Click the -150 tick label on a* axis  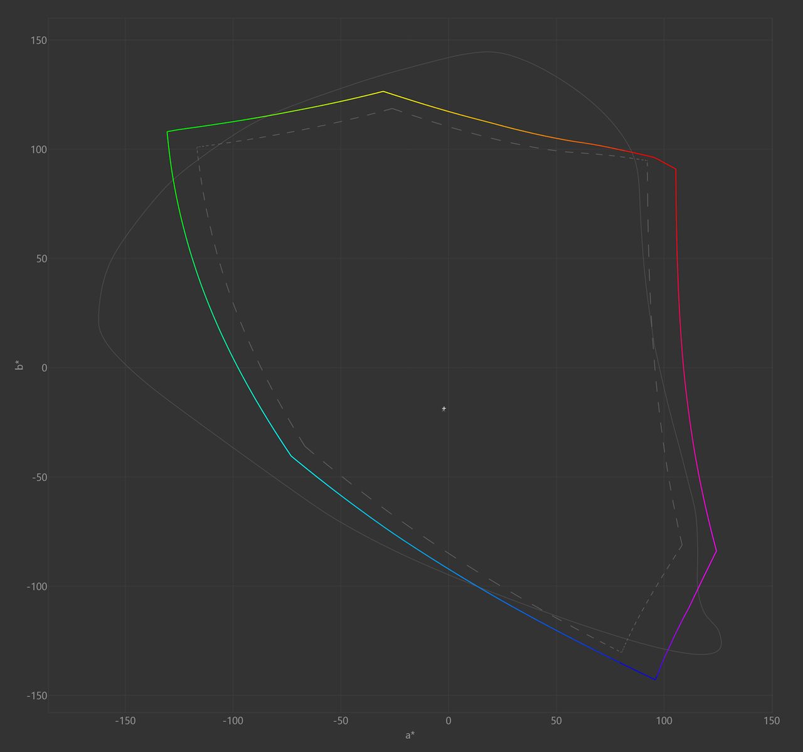(x=125, y=721)
